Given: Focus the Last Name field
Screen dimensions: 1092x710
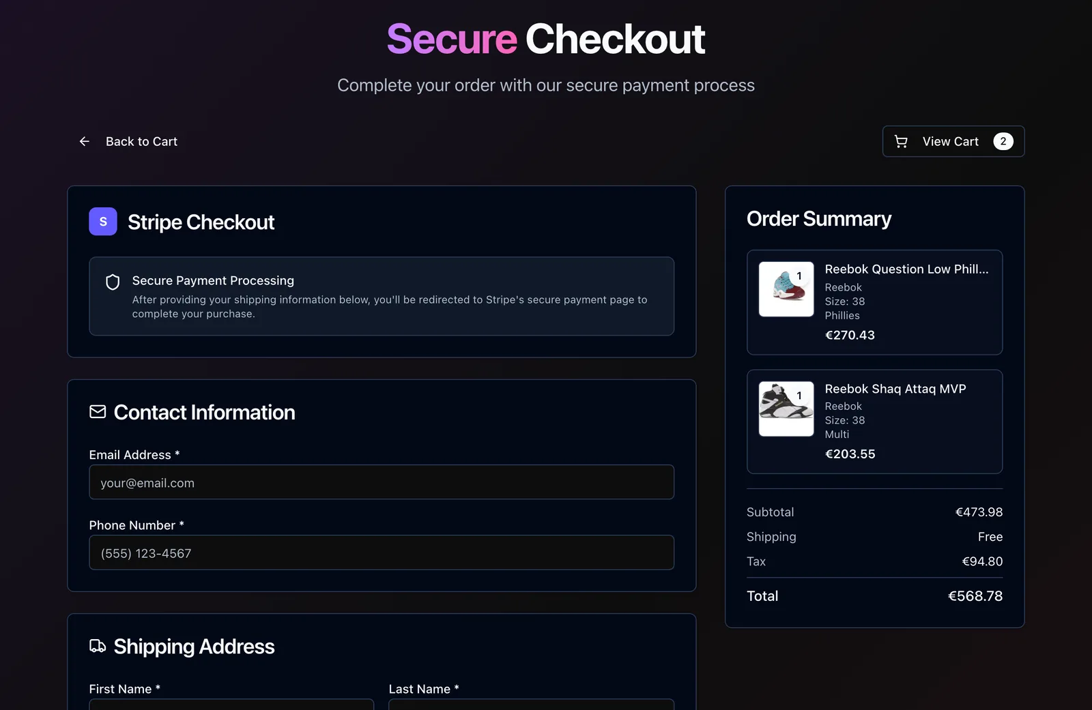Looking at the screenshot, I should (531, 705).
